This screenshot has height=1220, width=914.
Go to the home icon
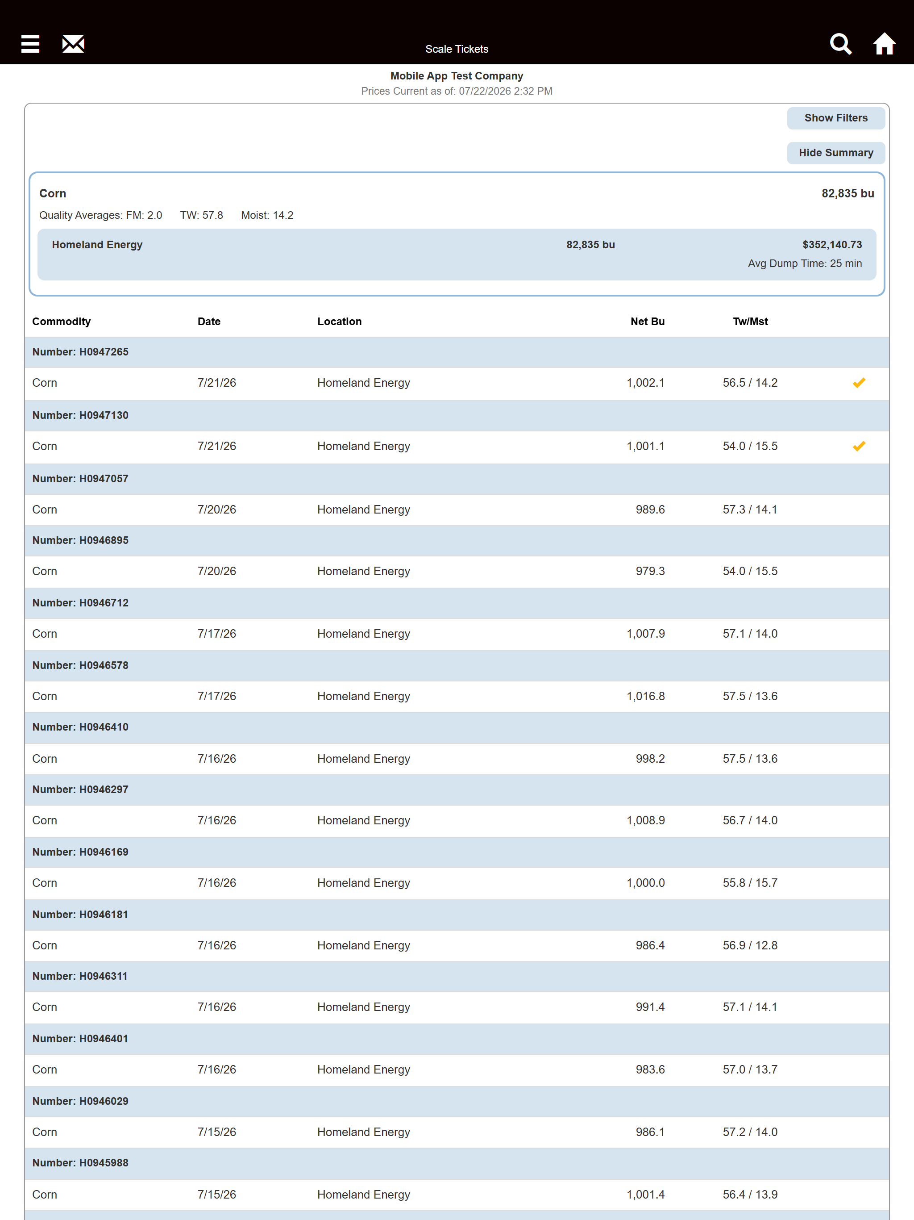(x=884, y=44)
